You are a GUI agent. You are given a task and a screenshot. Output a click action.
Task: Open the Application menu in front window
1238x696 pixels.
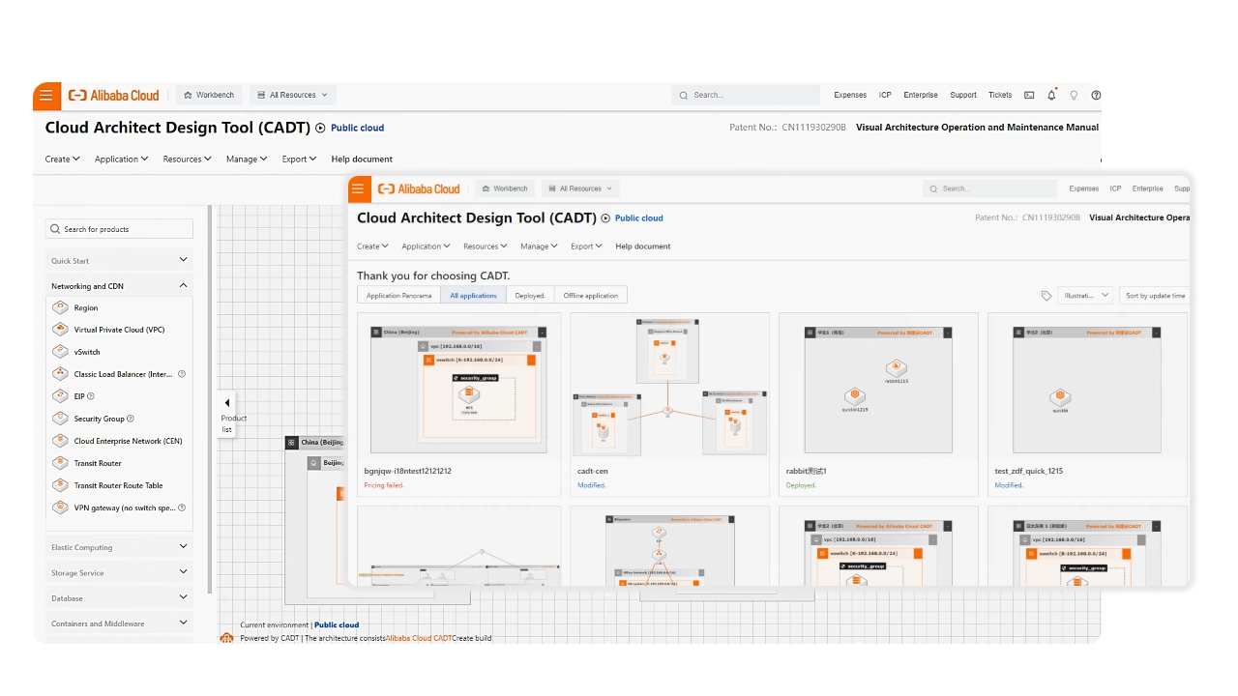pos(427,246)
